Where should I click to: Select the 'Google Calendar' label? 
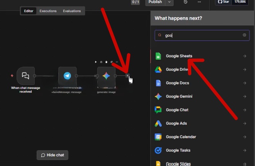click(x=181, y=137)
